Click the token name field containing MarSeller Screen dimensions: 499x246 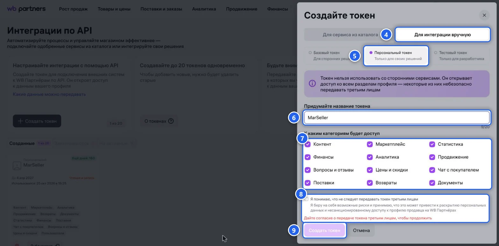[397, 117]
